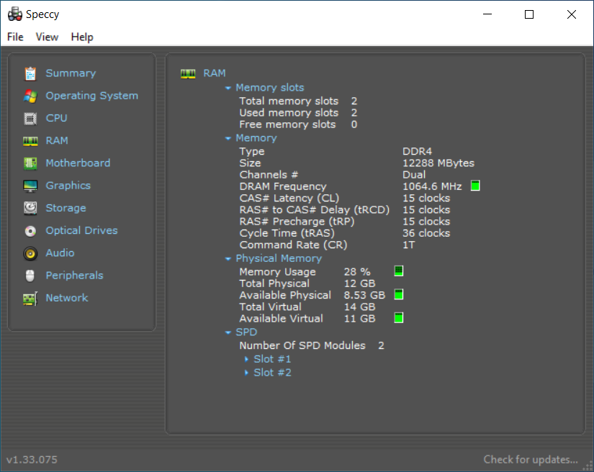Click the Available Virtual green graph indicator
This screenshot has height=472, width=594.
399,317
